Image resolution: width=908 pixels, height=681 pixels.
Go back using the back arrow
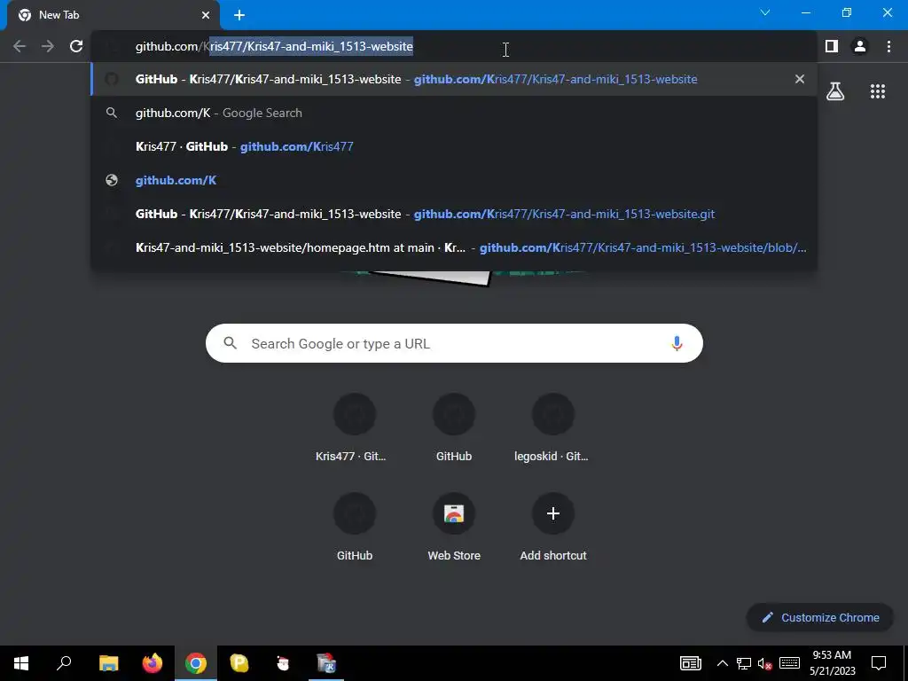(20, 46)
